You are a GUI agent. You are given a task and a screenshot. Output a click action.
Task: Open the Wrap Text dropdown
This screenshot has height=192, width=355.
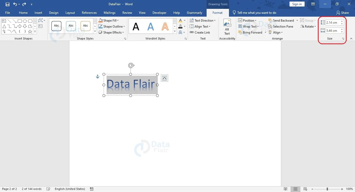pyautogui.click(x=249, y=26)
